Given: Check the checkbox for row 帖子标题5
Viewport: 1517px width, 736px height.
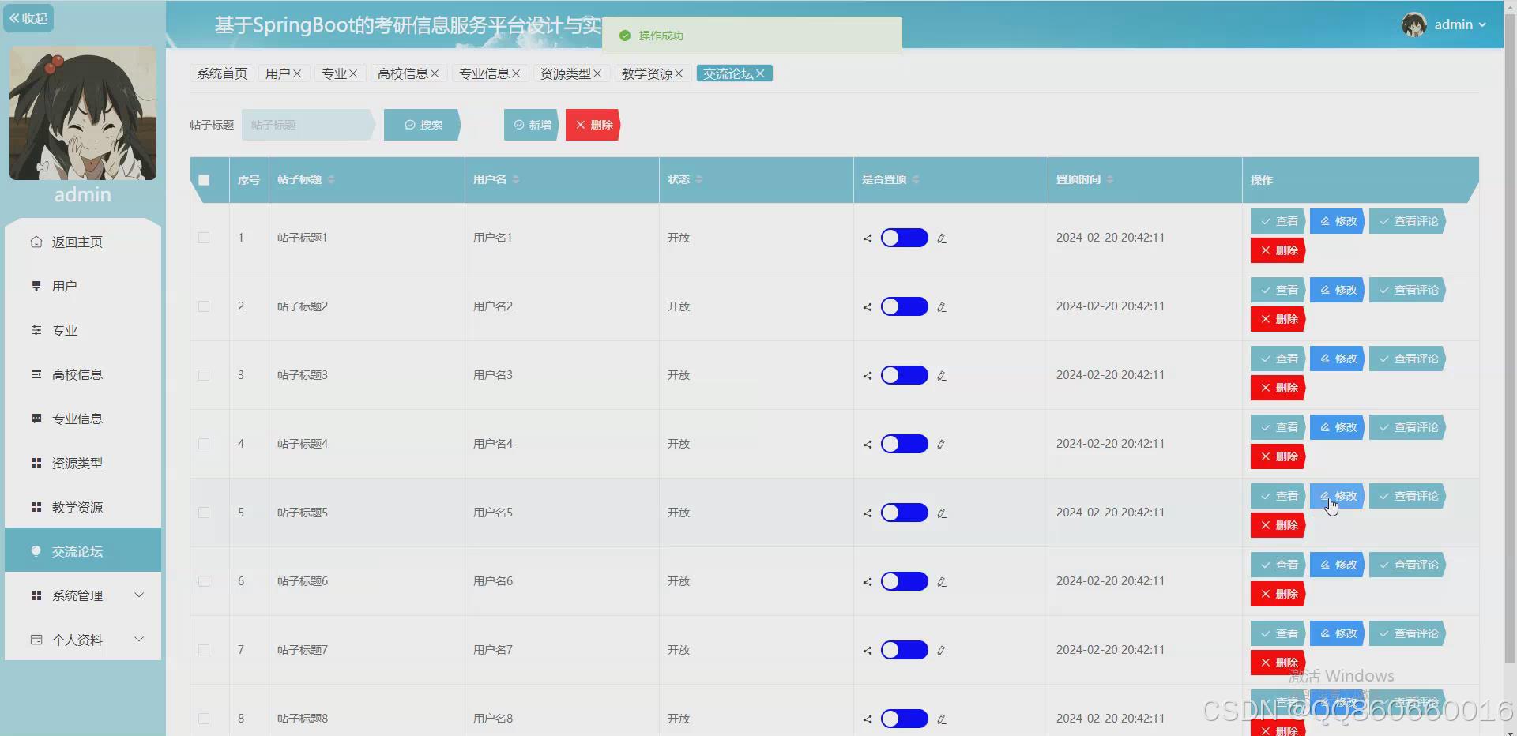Looking at the screenshot, I should (204, 513).
